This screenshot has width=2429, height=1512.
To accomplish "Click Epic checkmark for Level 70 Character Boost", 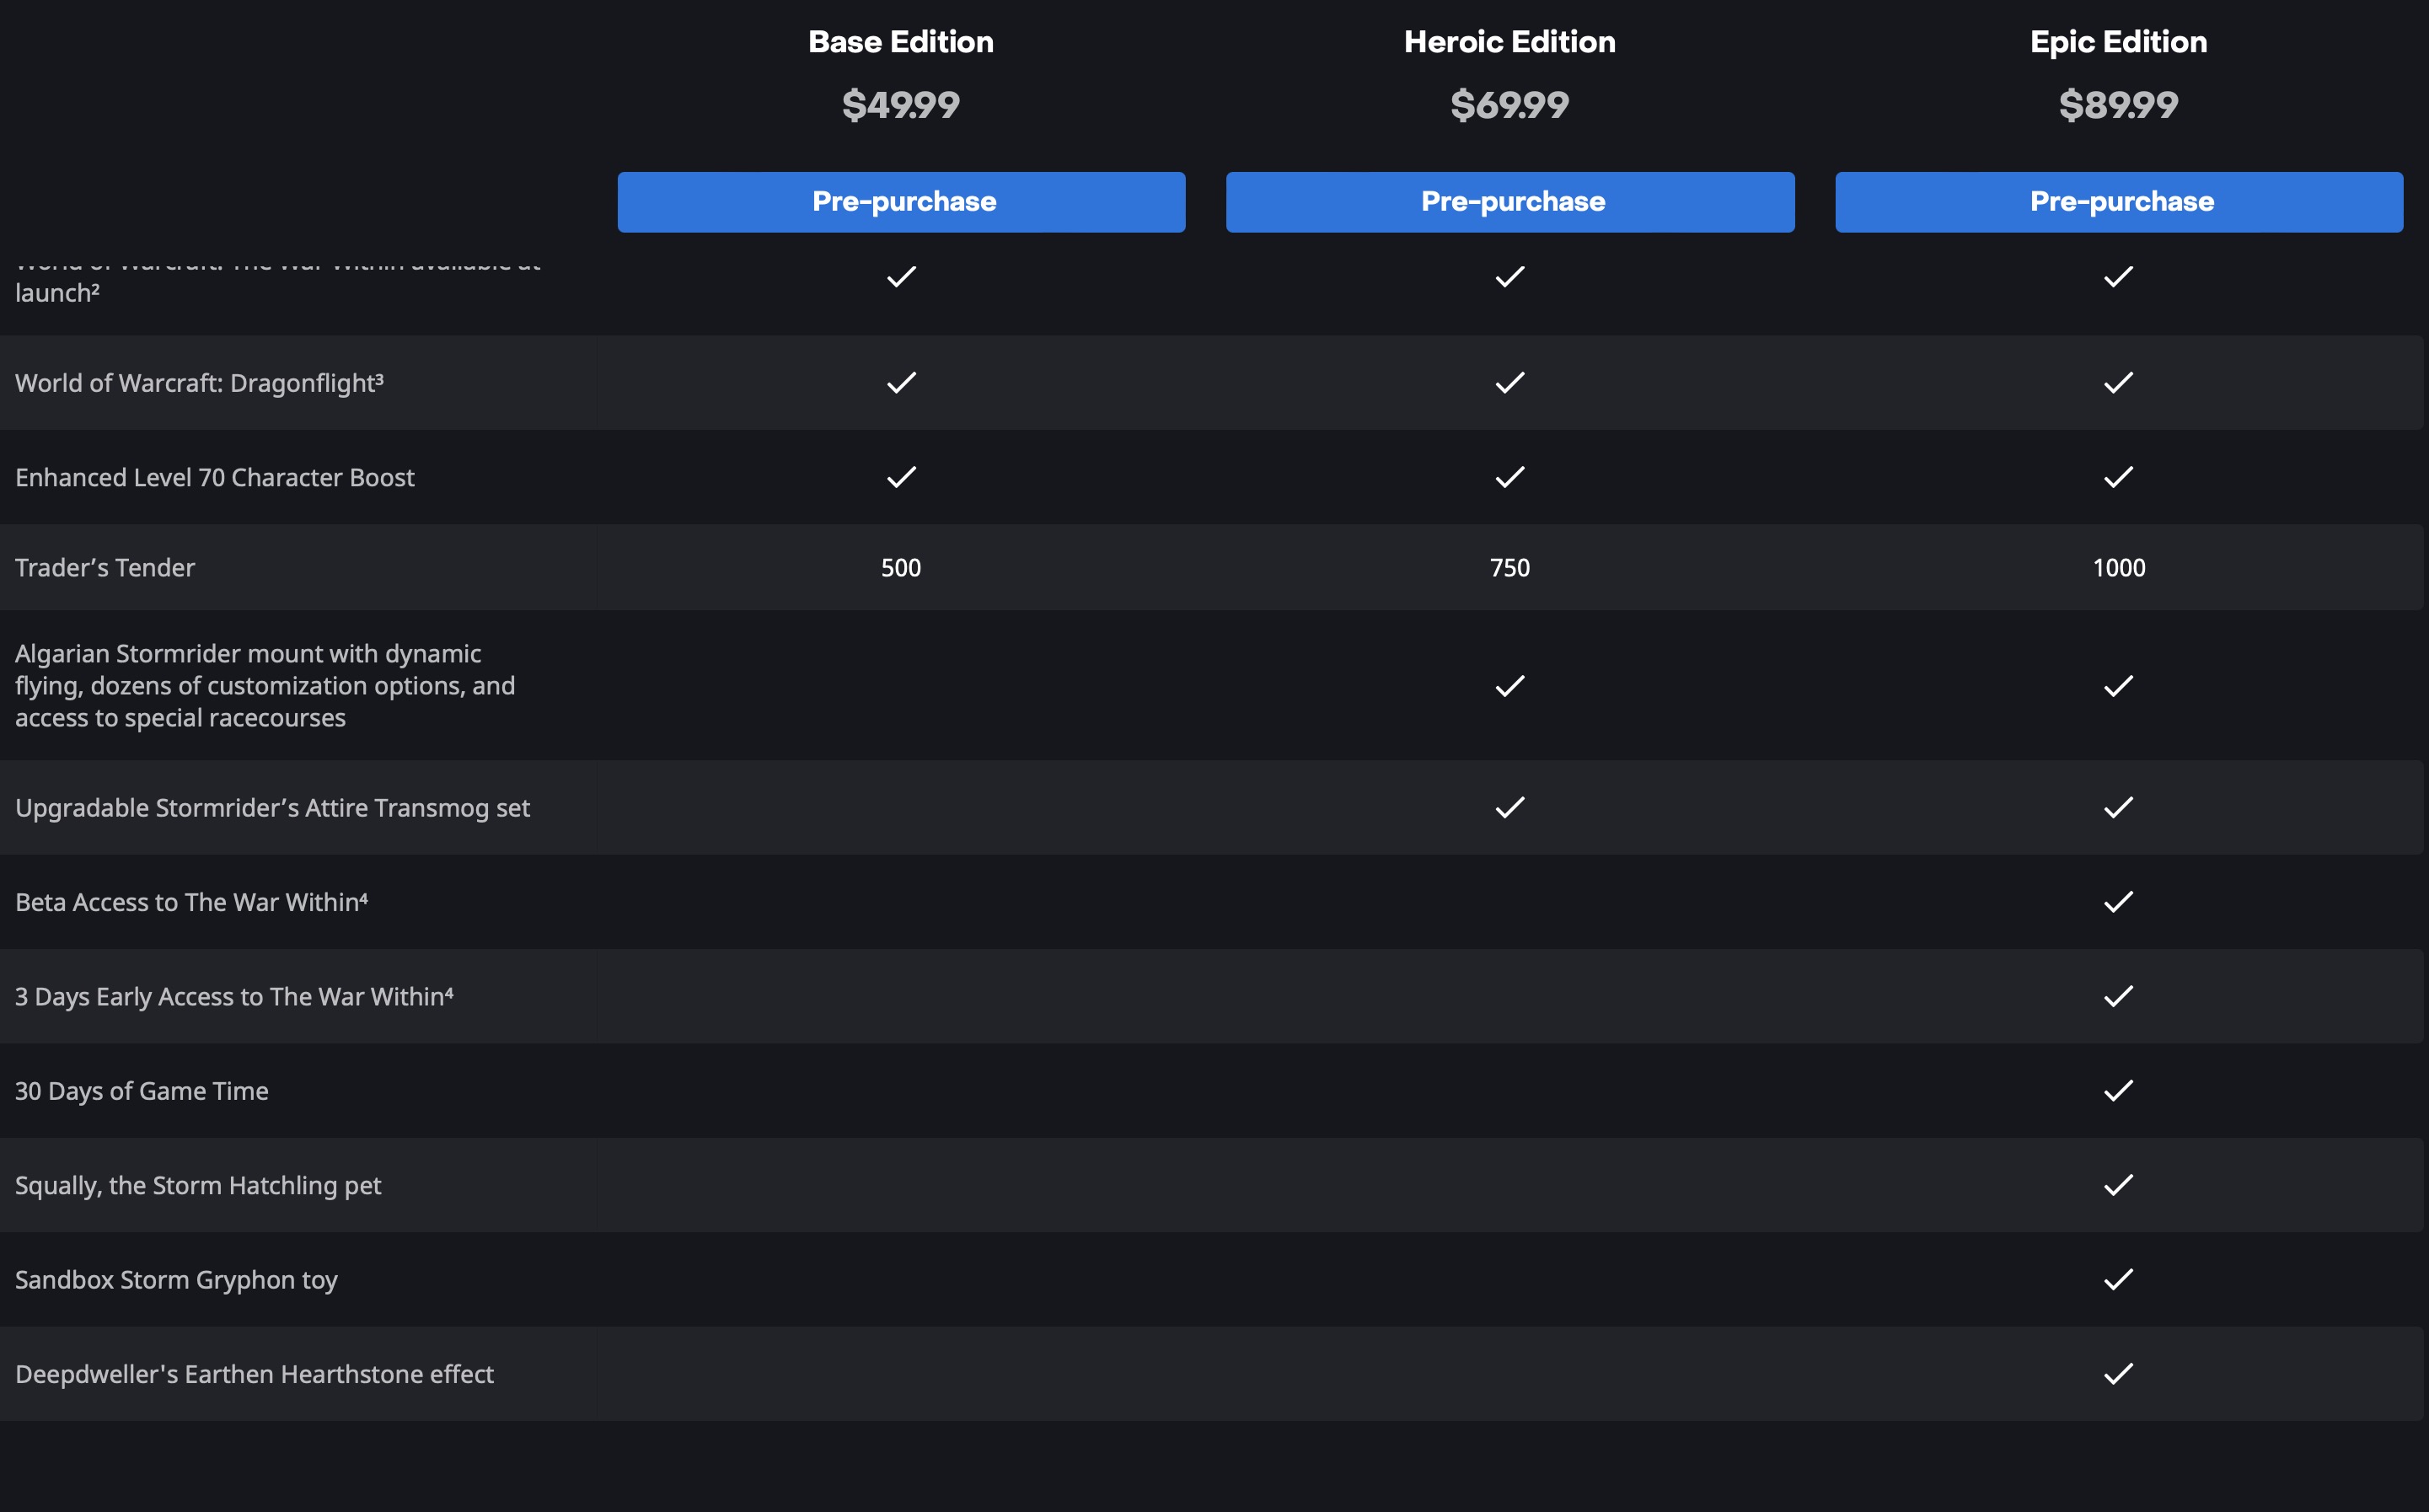I will [x=2119, y=477].
